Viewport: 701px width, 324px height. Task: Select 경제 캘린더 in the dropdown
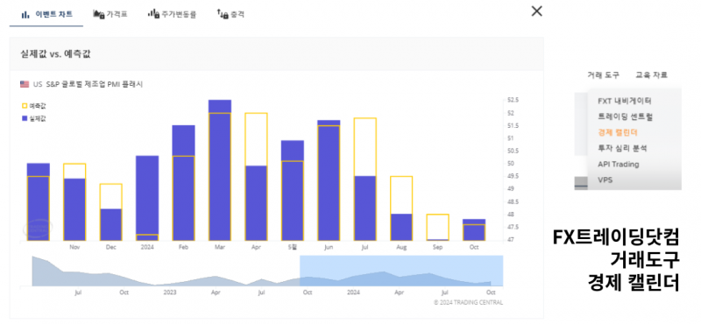tap(618, 133)
